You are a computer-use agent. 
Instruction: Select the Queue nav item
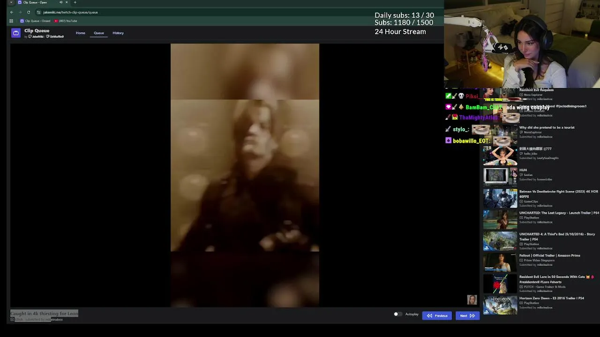[99, 33]
